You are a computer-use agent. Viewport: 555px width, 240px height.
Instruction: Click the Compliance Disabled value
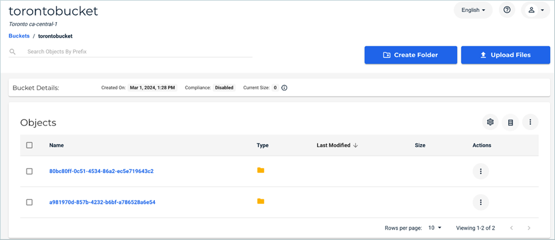tap(224, 87)
